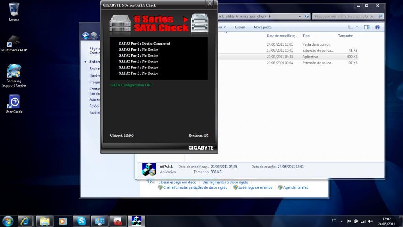The width and height of the screenshot is (403, 227).
Task: Select the file row sized 41 KB
Action: pos(288,51)
